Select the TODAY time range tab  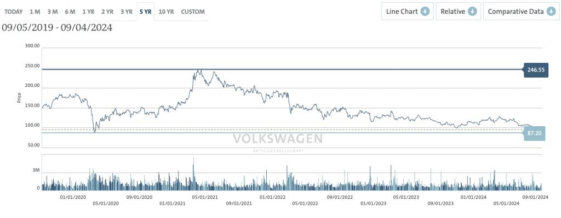click(14, 11)
